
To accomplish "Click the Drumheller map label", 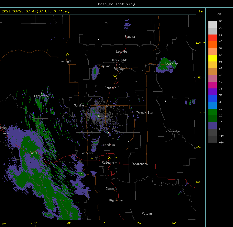I will tap(172, 131).
